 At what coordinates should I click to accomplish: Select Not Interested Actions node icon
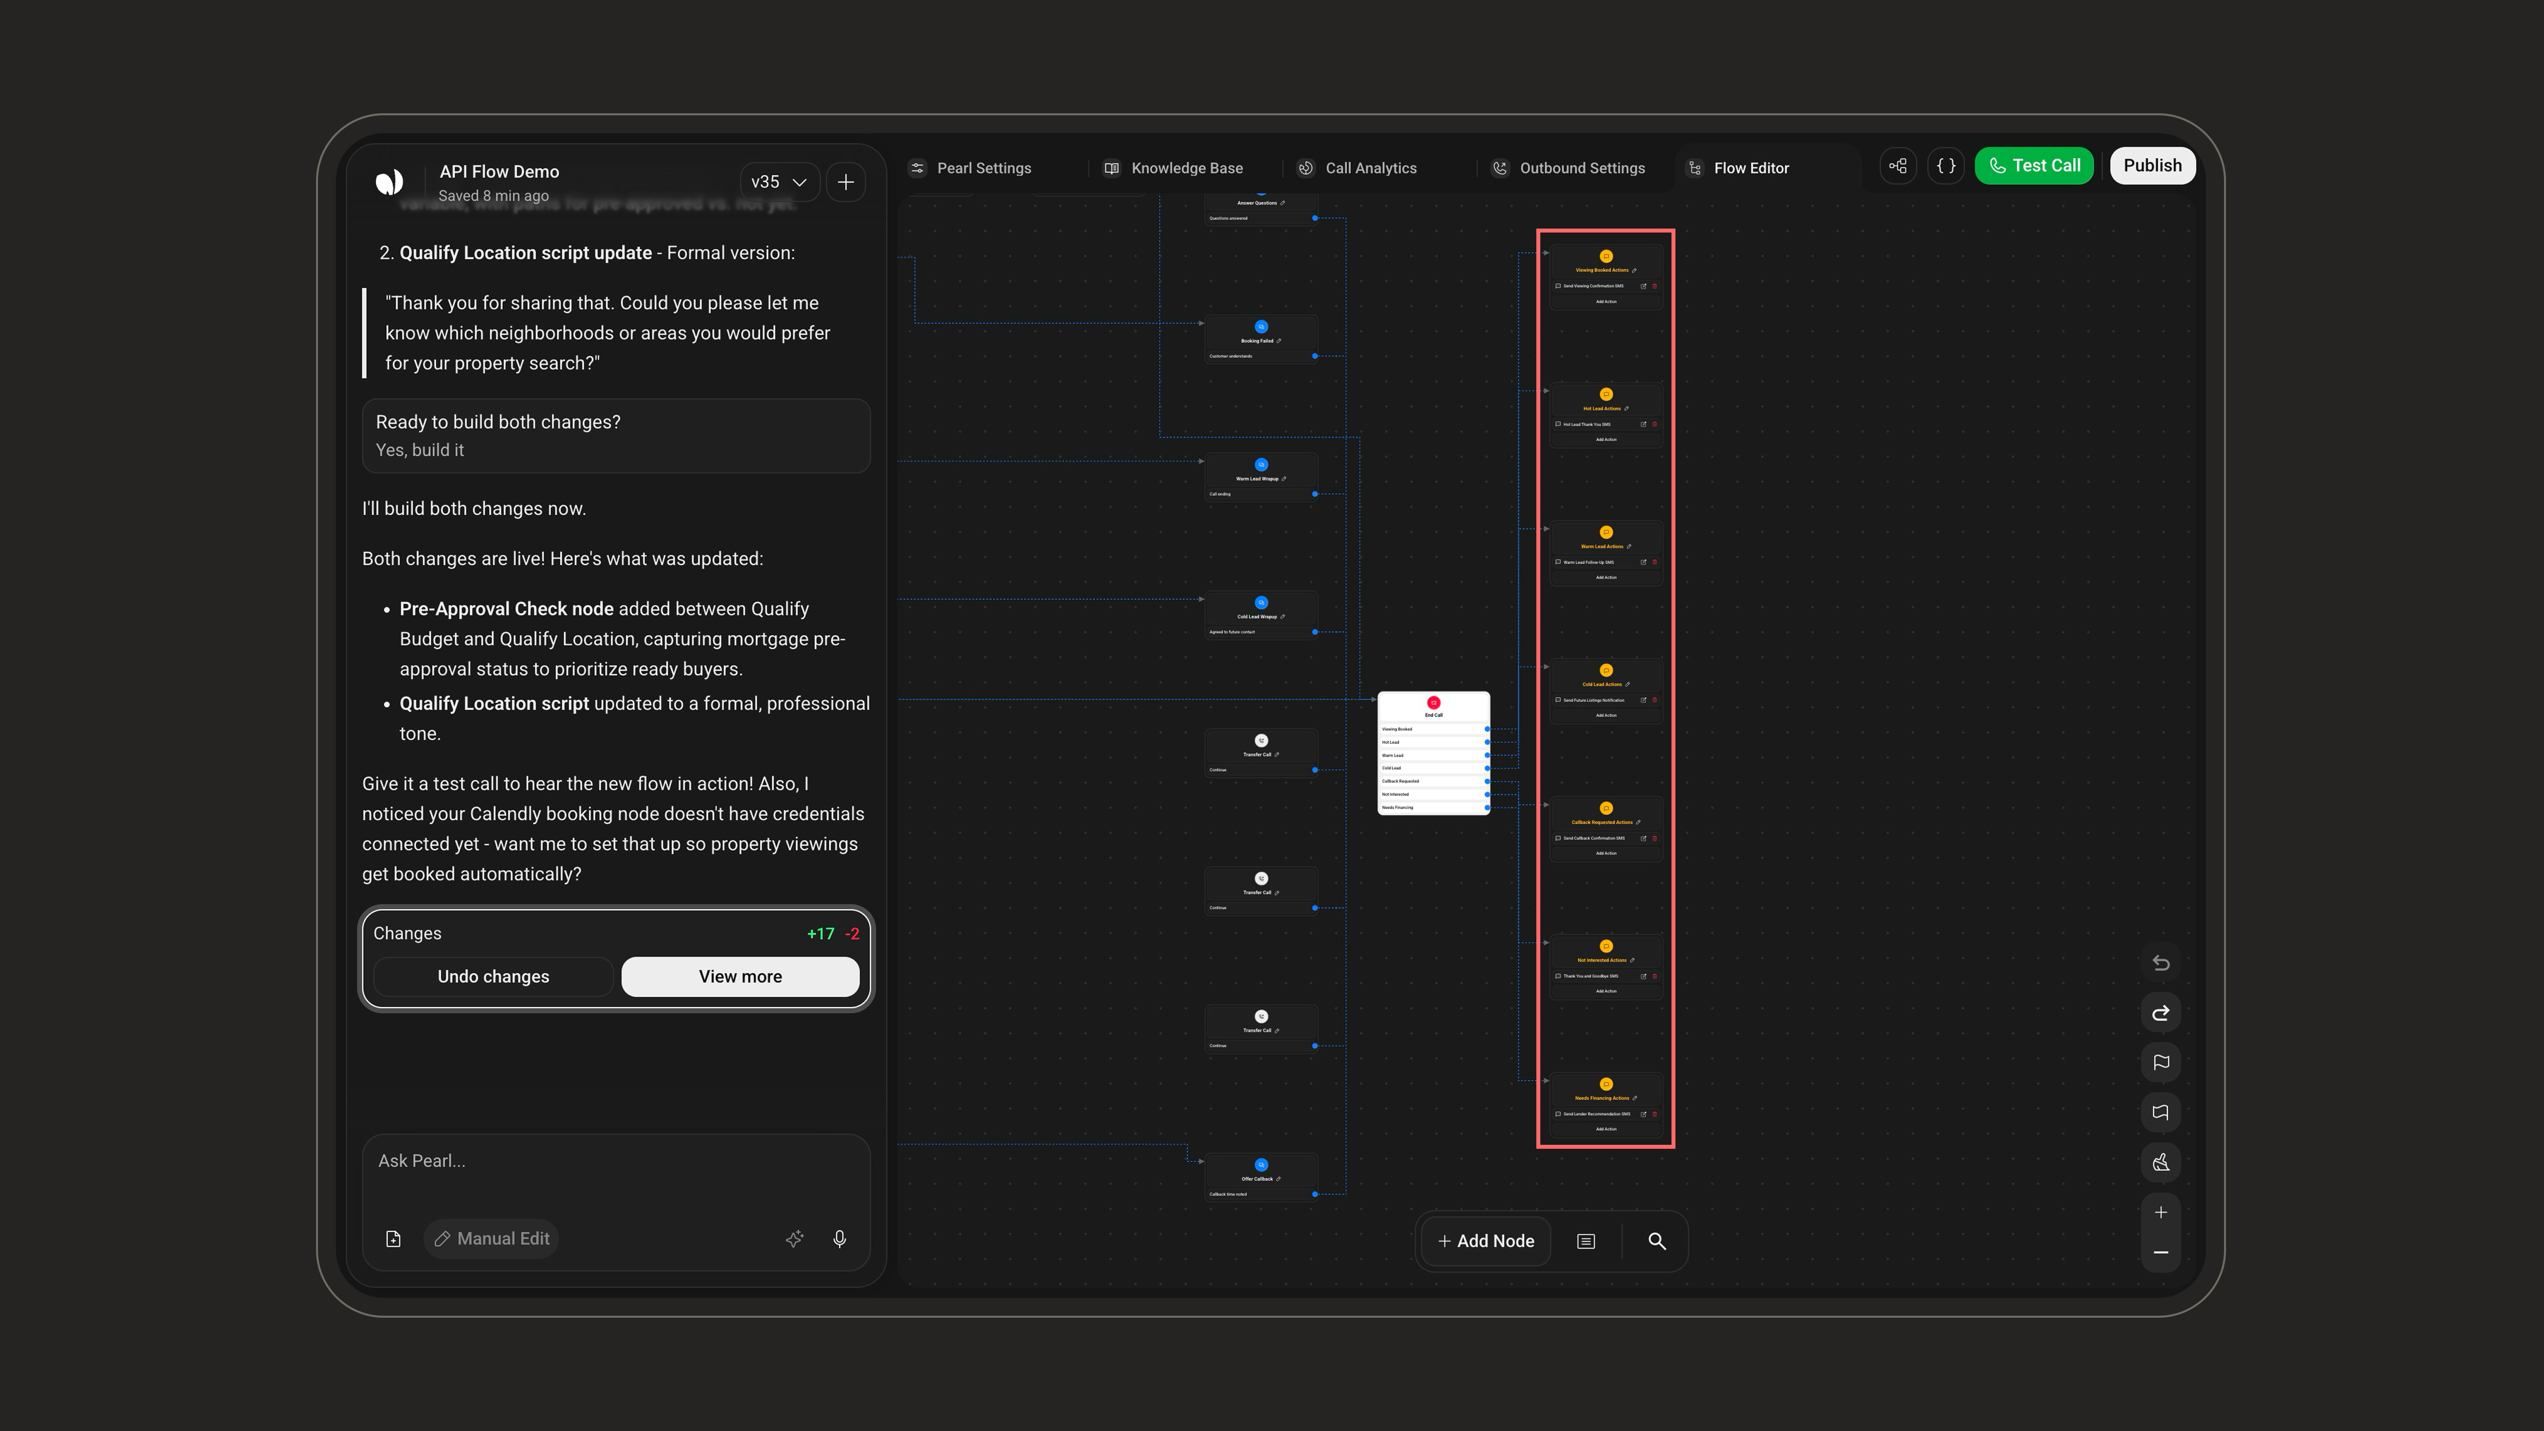tap(1606, 946)
